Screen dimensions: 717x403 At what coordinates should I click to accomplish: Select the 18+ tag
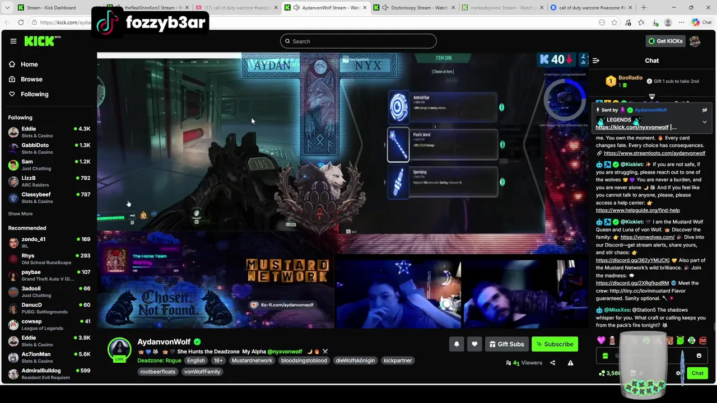(x=218, y=360)
